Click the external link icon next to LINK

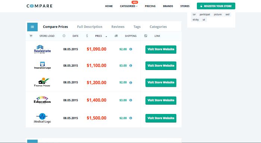click(x=146, y=36)
